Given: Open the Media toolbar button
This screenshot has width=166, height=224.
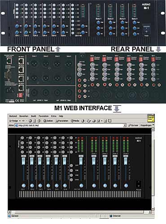Looking at the screenshot, I should coord(75,121).
